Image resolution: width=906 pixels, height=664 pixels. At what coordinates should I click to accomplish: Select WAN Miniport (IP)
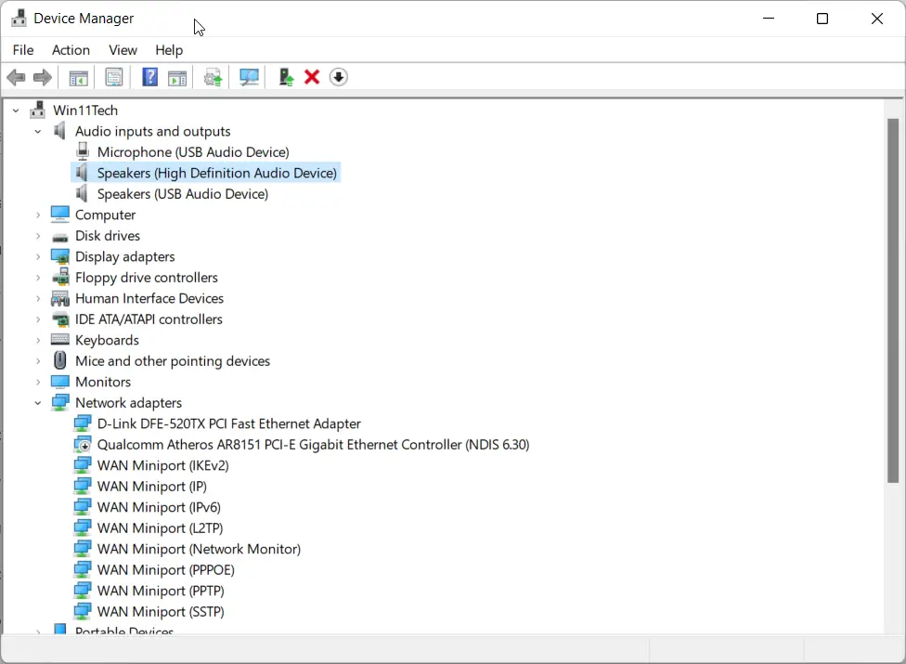(x=152, y=486)
